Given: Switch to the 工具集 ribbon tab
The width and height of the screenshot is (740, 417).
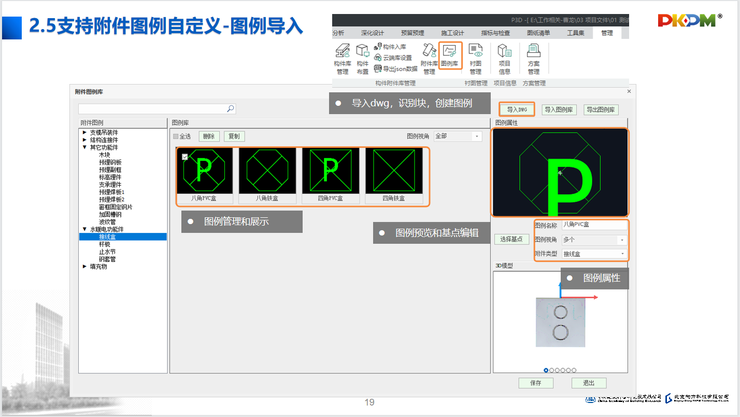Looking at the screenshot, I should click(575, 33).
